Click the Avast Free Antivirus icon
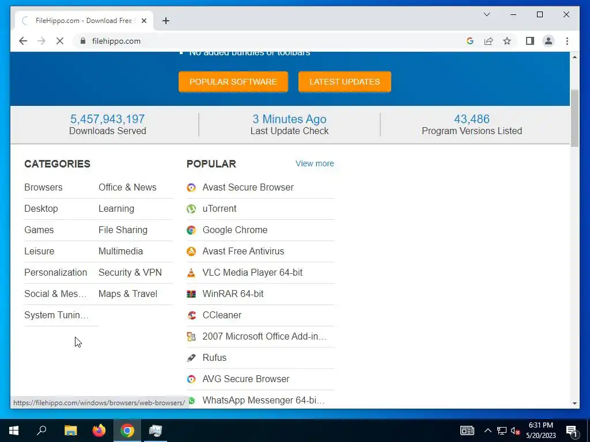This screenshot has height=442, width=590. (x=191, y=252)
